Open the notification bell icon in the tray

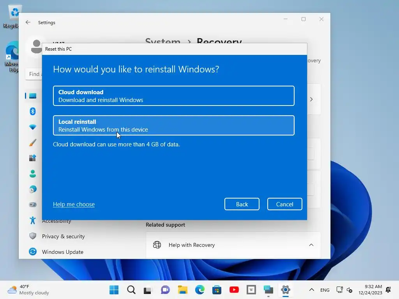click(x=388, y=290)
